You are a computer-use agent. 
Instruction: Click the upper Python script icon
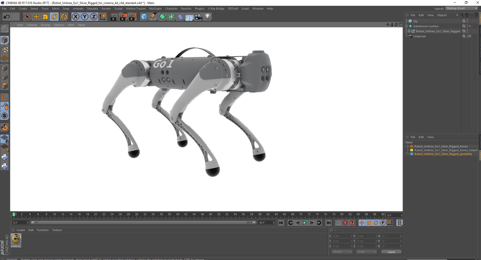click(5, 157)
